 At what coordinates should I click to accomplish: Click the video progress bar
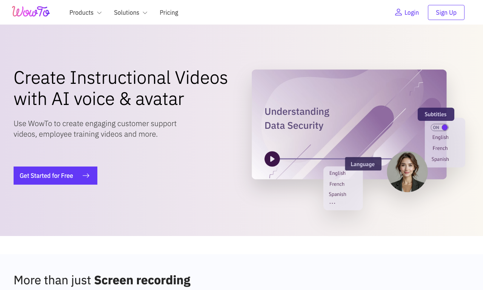pos(313,159)
